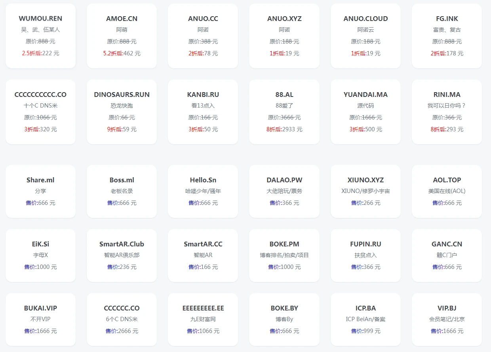Open the VIP.BJ domain card

[x=447, y=320]
